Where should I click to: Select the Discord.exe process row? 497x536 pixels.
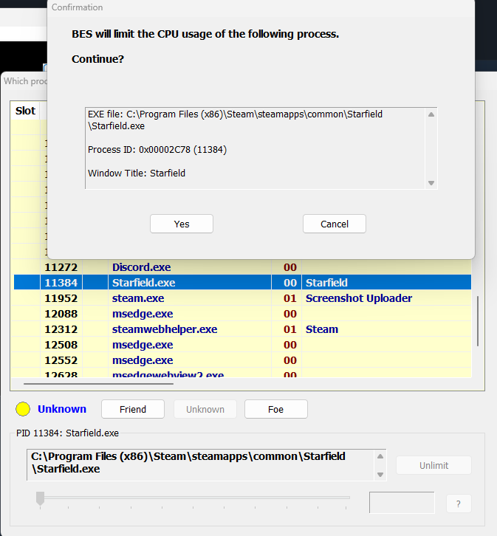pos(242,267)
